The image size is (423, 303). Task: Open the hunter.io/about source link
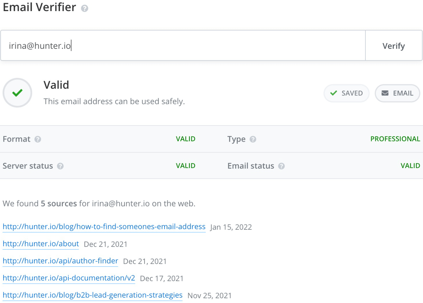41,244
